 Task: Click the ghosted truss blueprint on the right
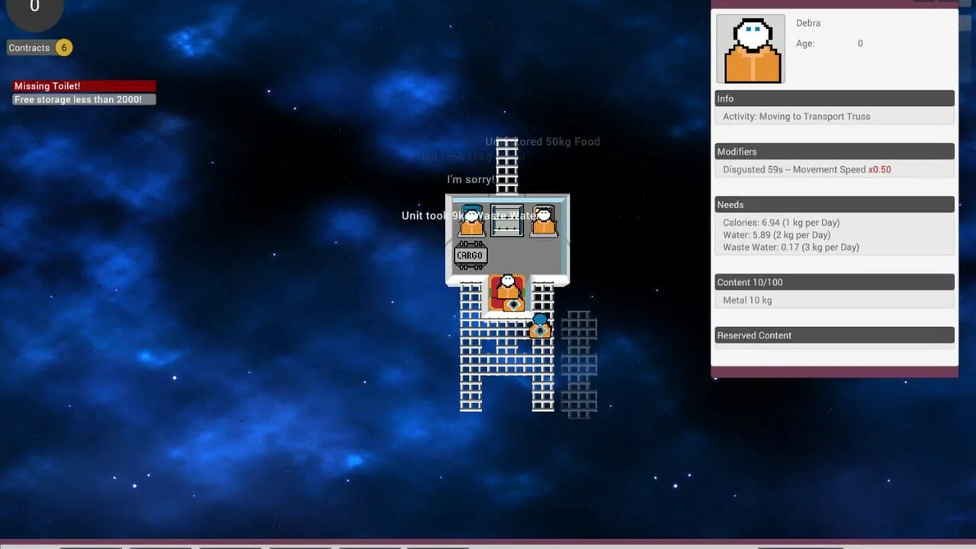point(579,363)
